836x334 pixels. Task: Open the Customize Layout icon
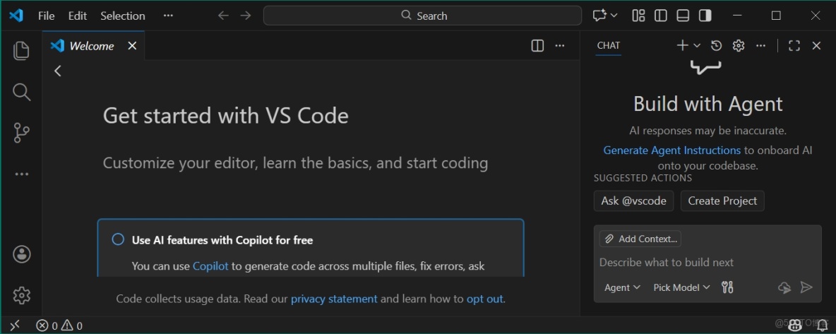[x=638, y=16]
